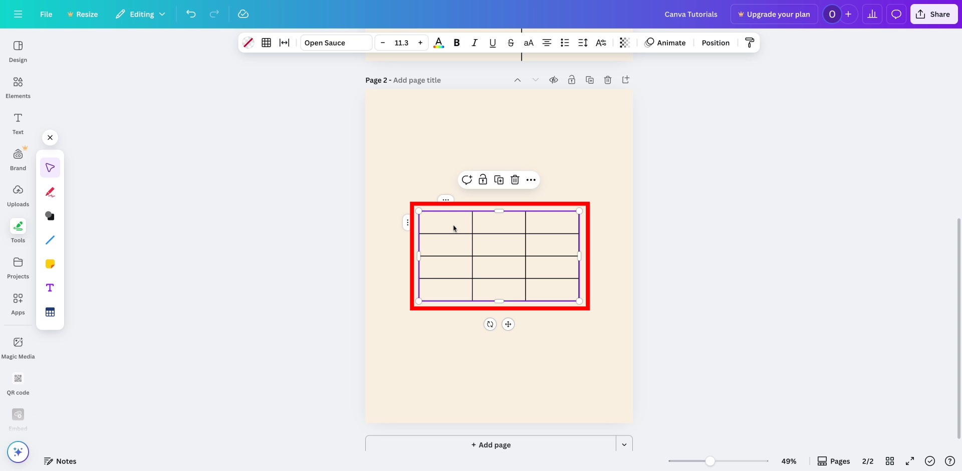The height and width of the screenshot is (471, 962).
Task: Toggle underline formatting
Action: (493, 43)
